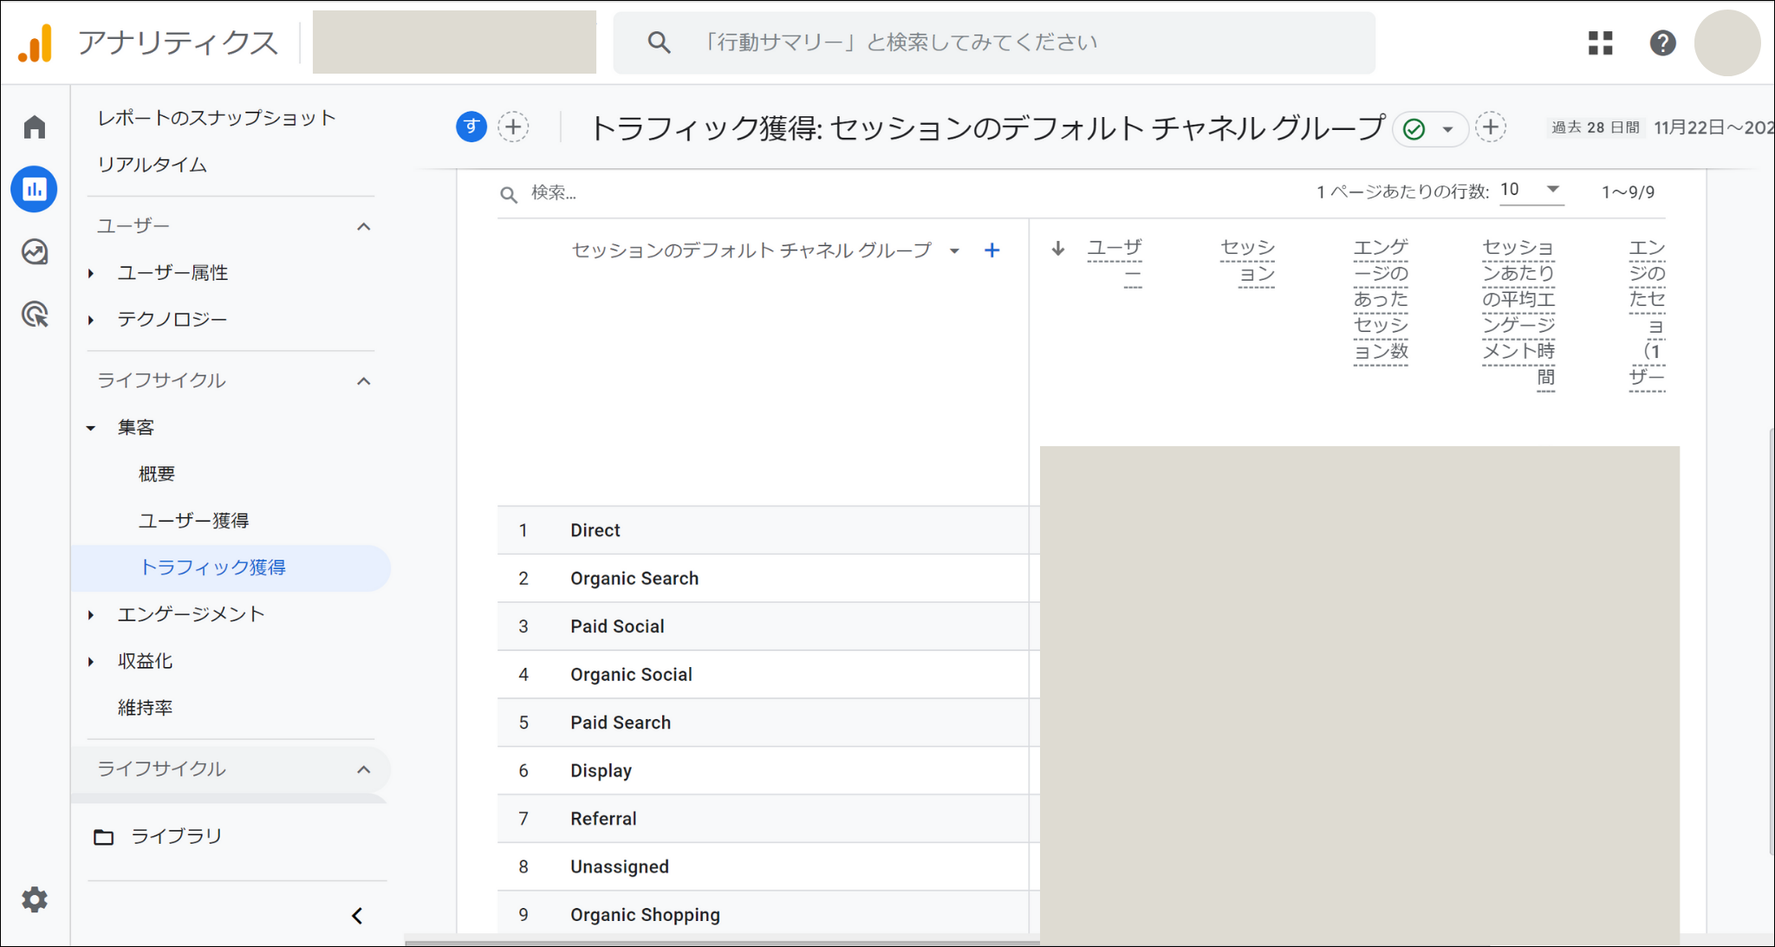1775x947 pixels.
Task: Click the Google apps grid icon
Action: pyautogui.click(x=1600, y=42)
